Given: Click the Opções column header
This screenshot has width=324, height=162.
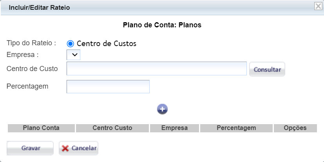Looking at the screenshot, I should 295,128.
